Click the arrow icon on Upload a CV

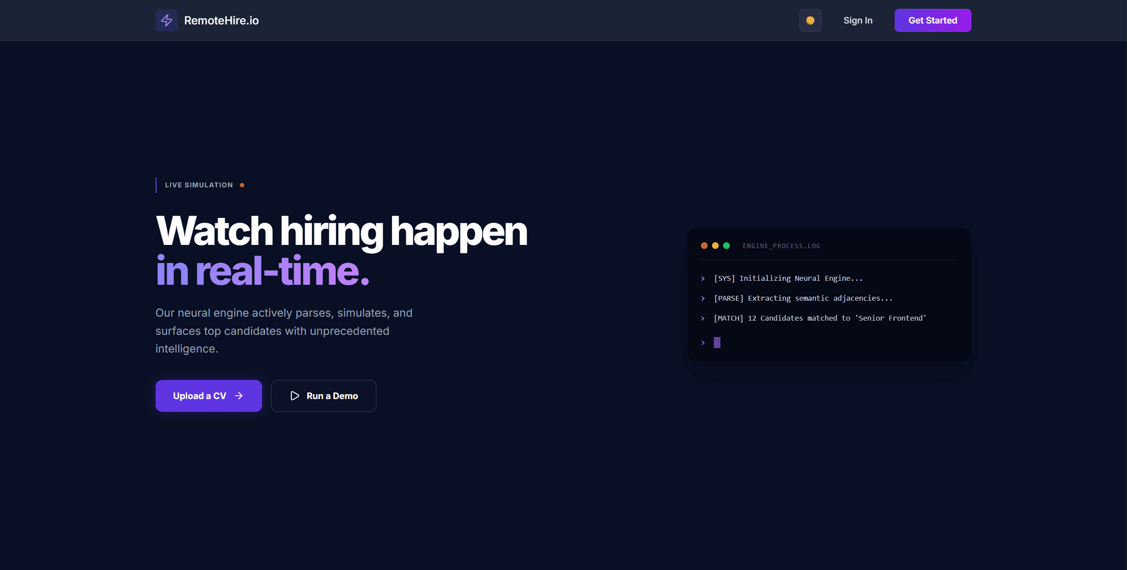(x=239, y=396)
